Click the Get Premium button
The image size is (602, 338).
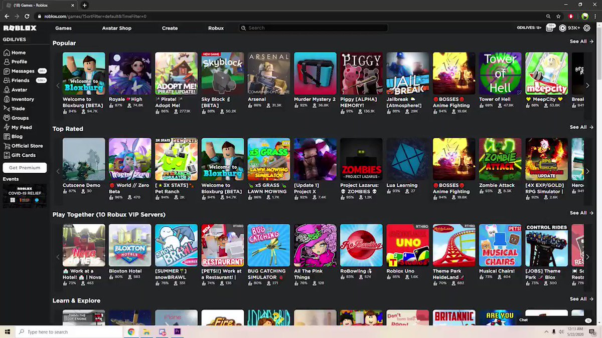[x=25, y=168]
